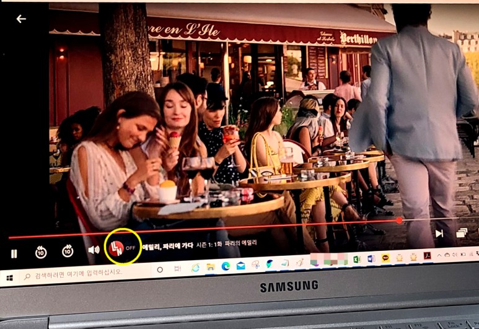
Task: Click the red scrubber handle
Action: 399,220
